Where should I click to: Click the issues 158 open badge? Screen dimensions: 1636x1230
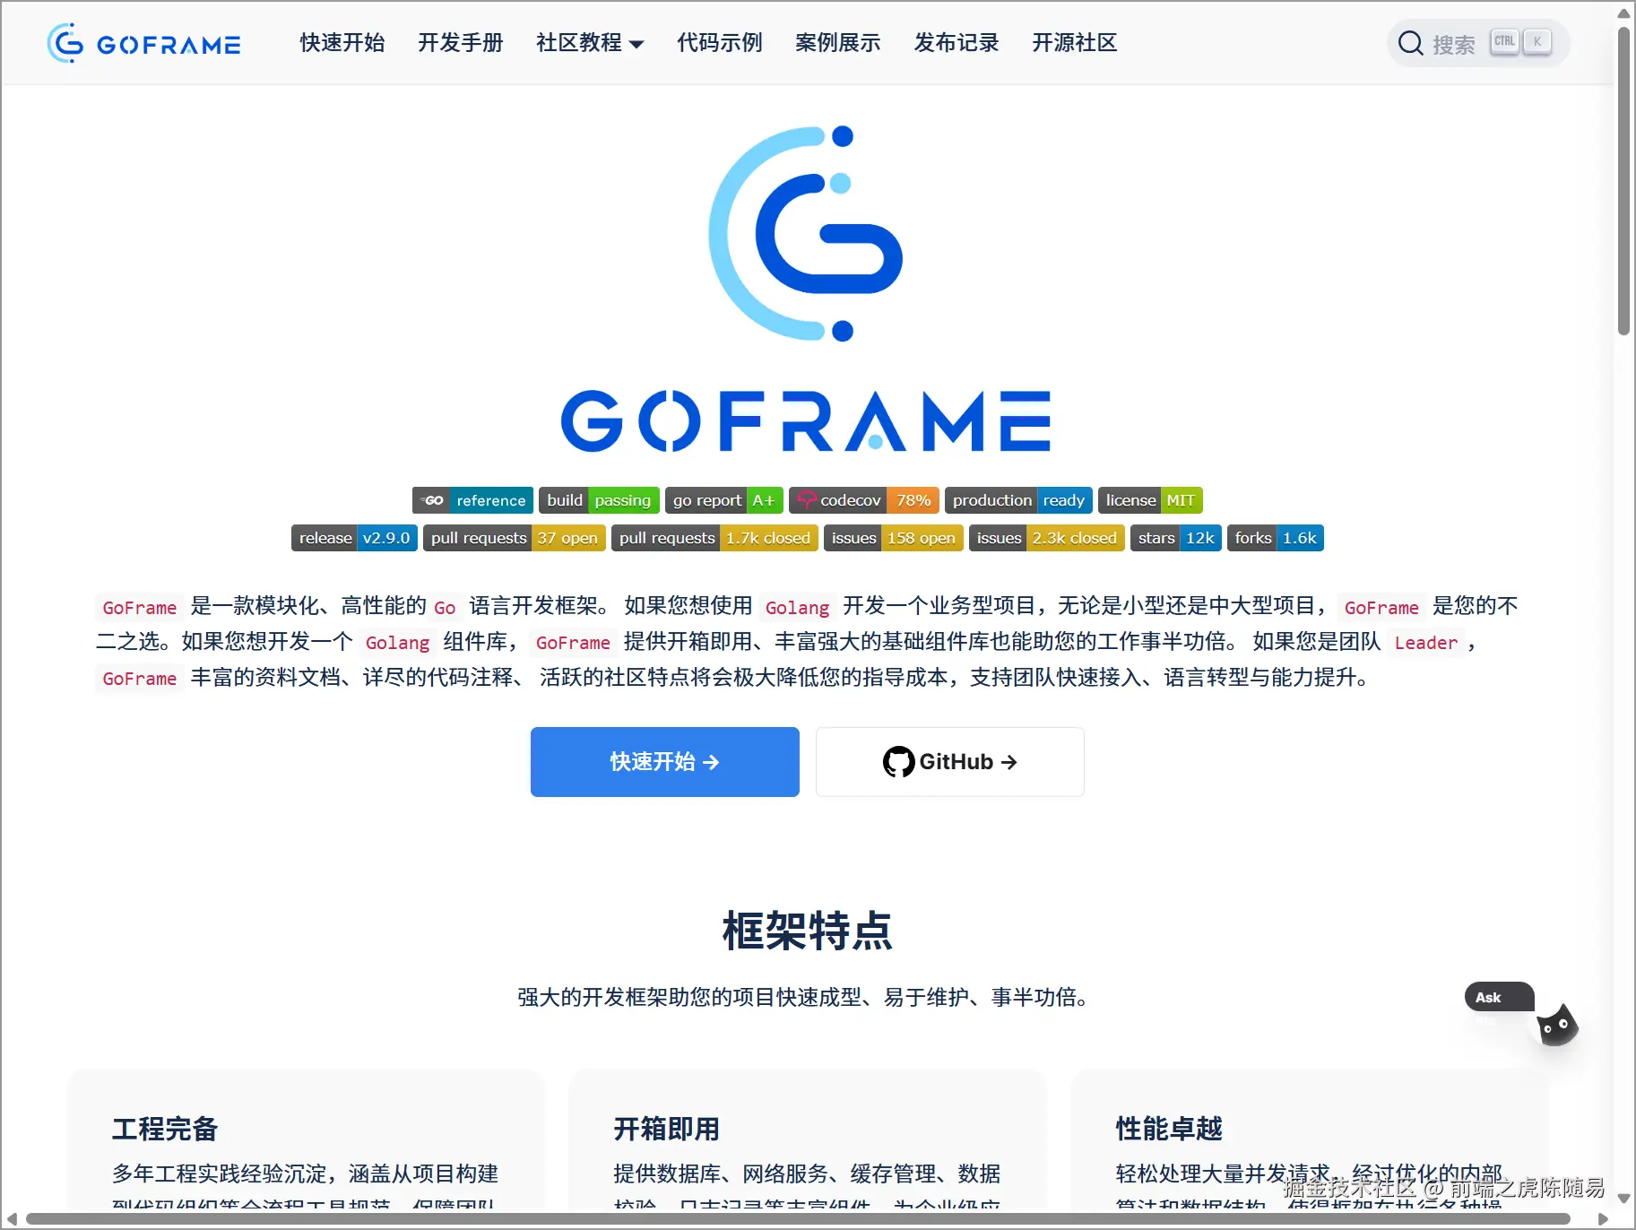pos(893,538)
